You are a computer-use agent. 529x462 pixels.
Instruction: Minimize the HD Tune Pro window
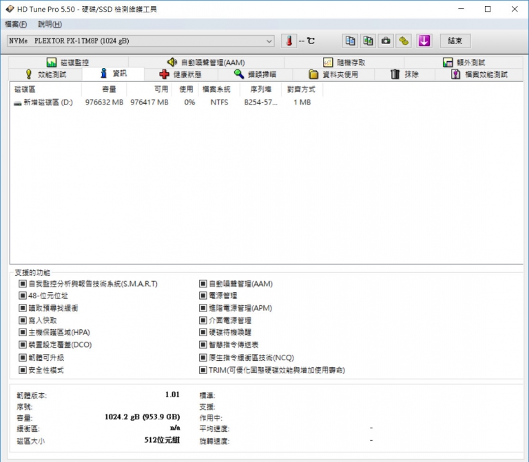[x=461, y=9]
